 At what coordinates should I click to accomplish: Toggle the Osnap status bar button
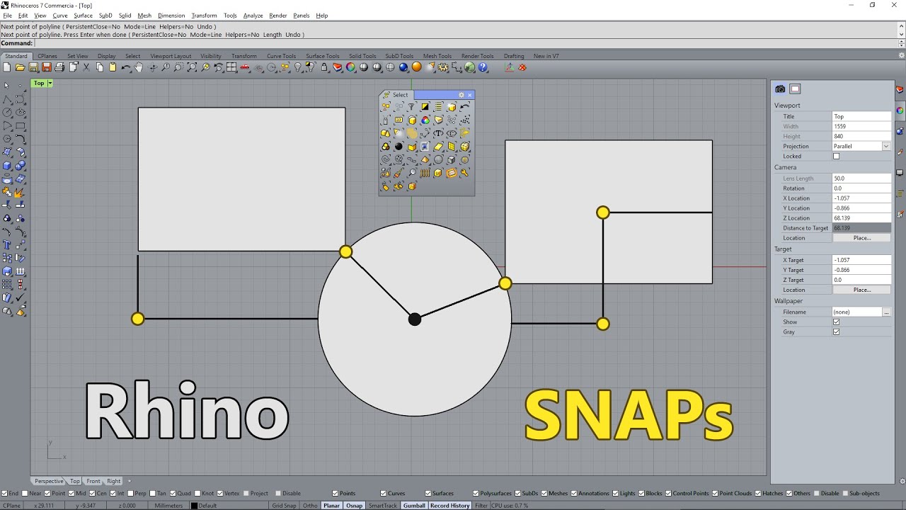[x=354, y=506]
